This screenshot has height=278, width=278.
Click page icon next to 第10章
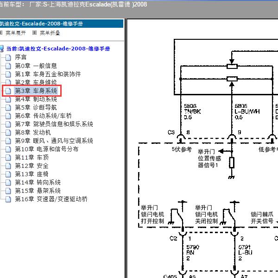click(x=8, y=149)
